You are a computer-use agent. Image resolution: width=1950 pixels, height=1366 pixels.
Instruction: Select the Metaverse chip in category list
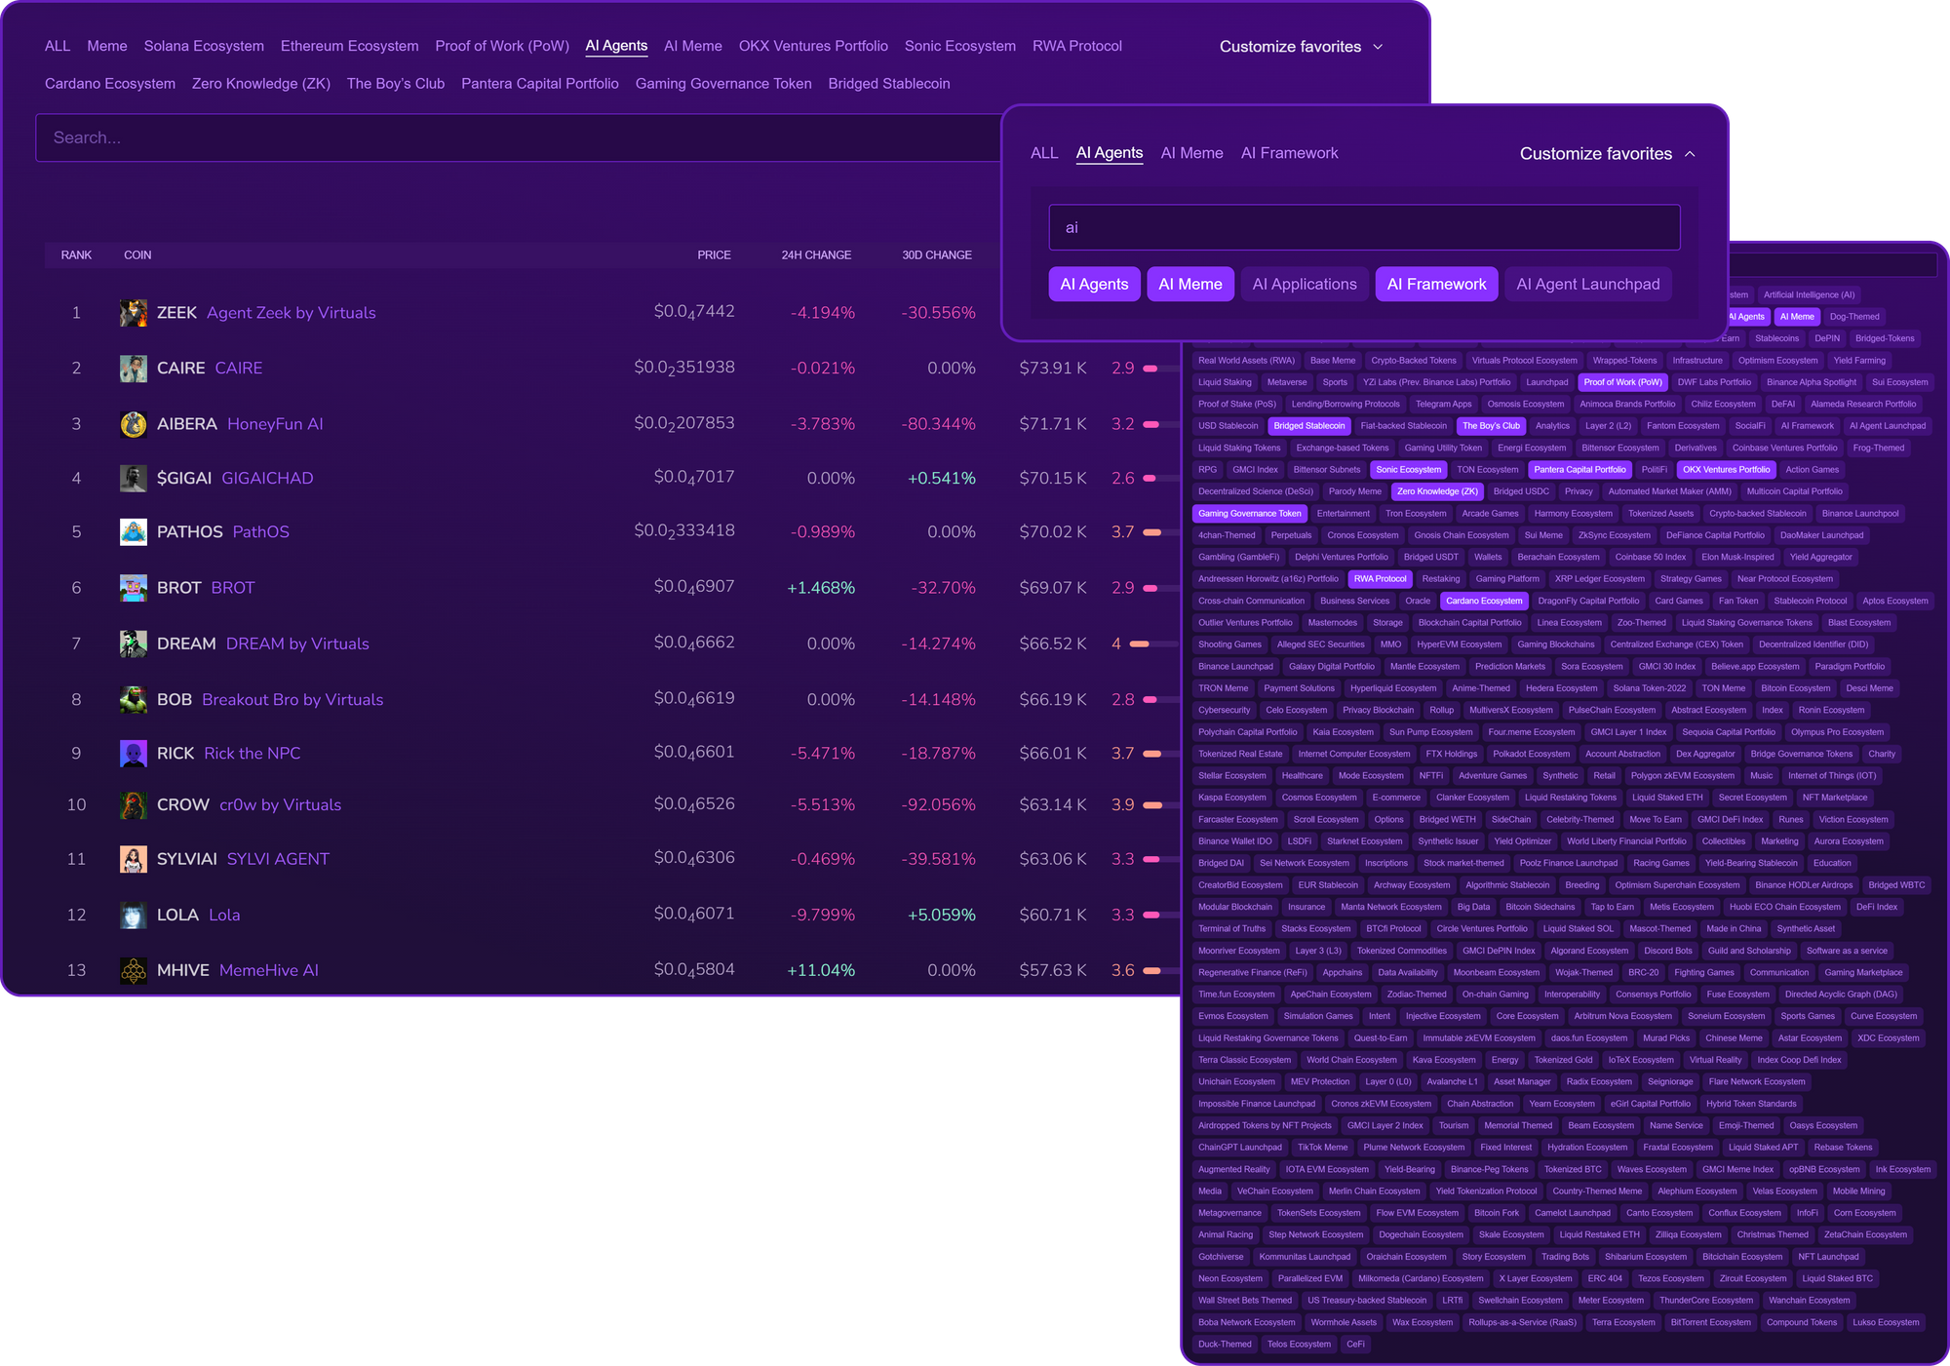click(x=1287, y=382)
